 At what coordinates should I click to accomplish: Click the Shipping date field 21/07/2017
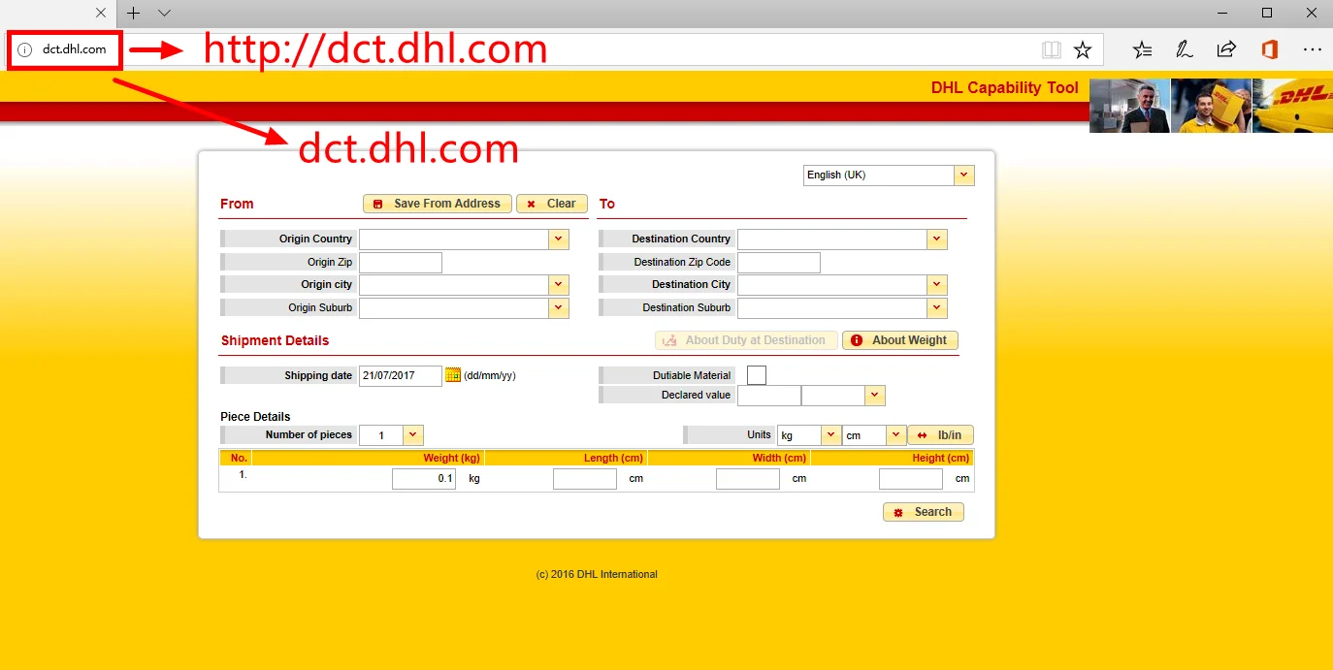(401, 376)
